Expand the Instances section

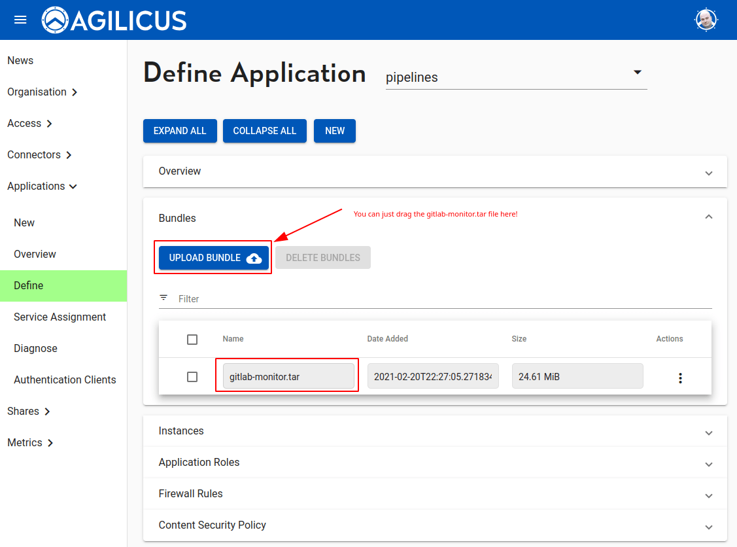coord(181,431)
